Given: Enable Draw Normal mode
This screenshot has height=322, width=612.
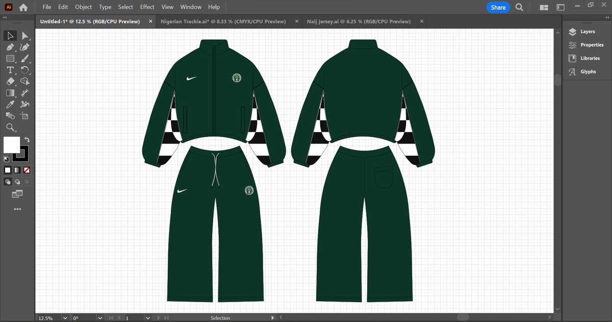Looking at the screenshot, I should [x=8, y=181].
